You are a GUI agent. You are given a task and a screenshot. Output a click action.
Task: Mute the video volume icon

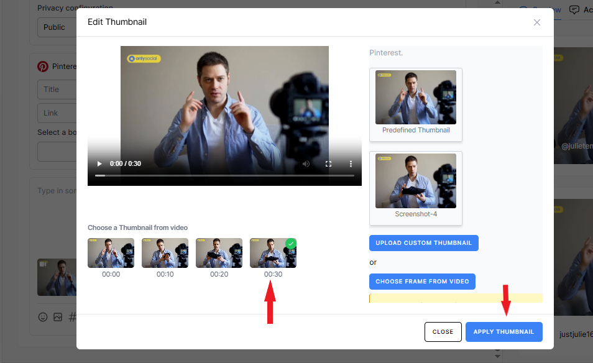[x=306, y=164]
